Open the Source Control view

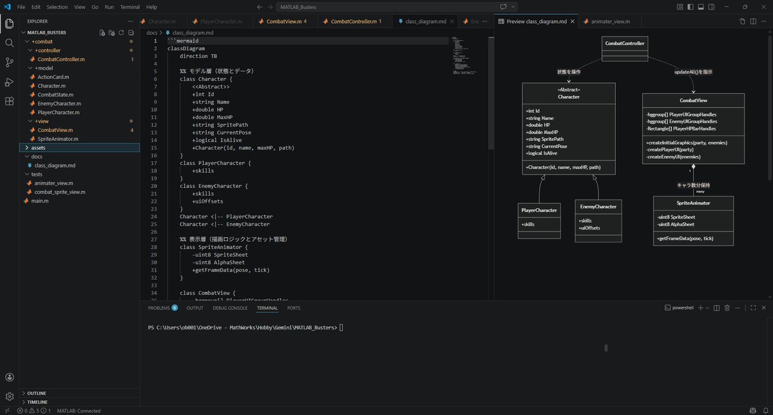[x=9, y=62]
